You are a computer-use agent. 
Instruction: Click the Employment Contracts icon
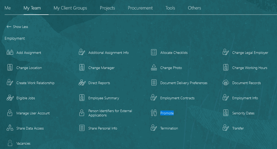pos(154,97)
